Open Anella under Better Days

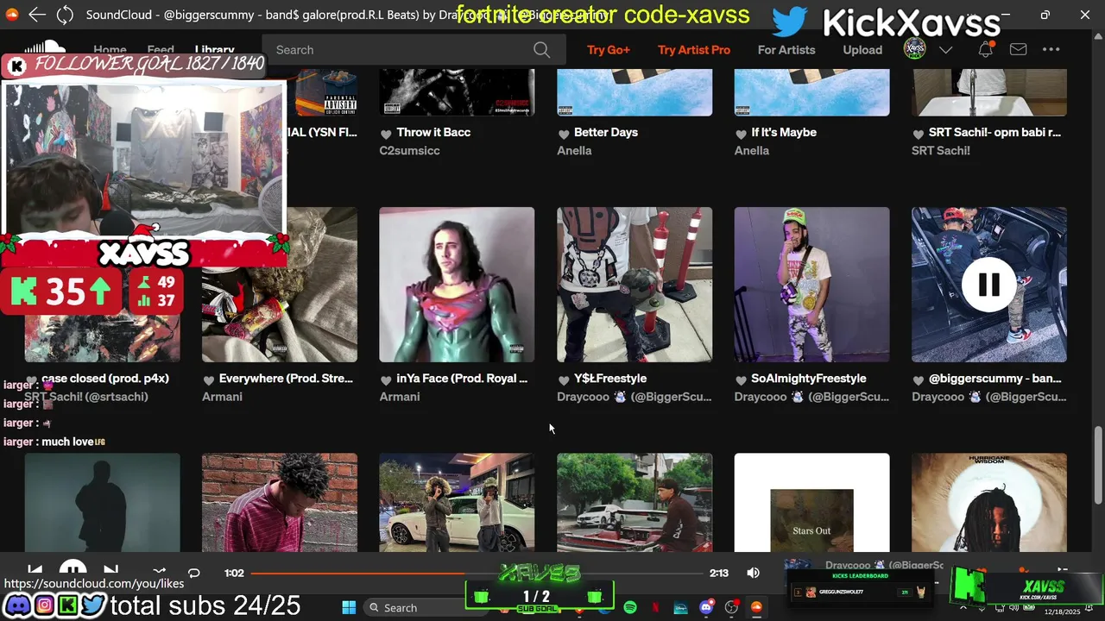pyautogui.click(x=574, y=150)
